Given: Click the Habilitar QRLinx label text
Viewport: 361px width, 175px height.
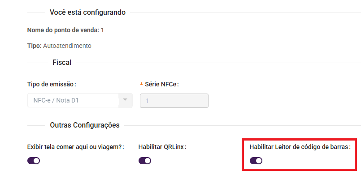Looking at the screenshot, I should click(x=162, y=147).
